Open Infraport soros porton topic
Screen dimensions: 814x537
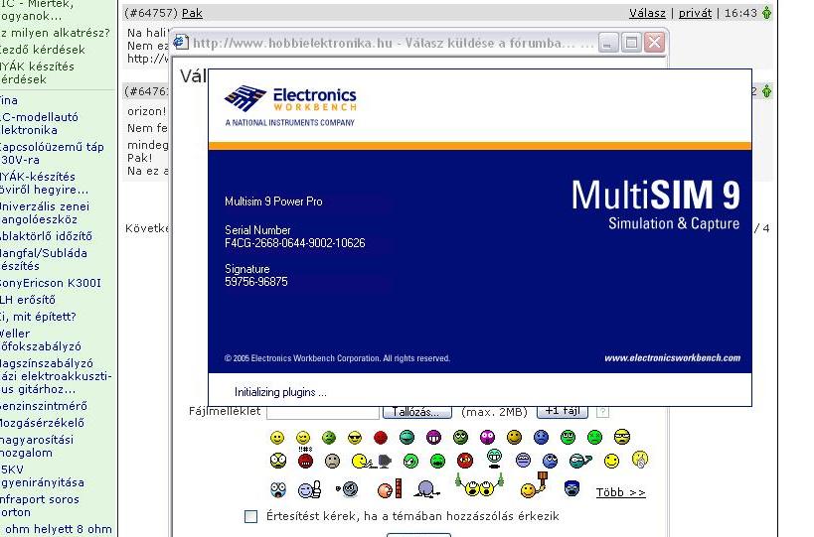point(40,505)
